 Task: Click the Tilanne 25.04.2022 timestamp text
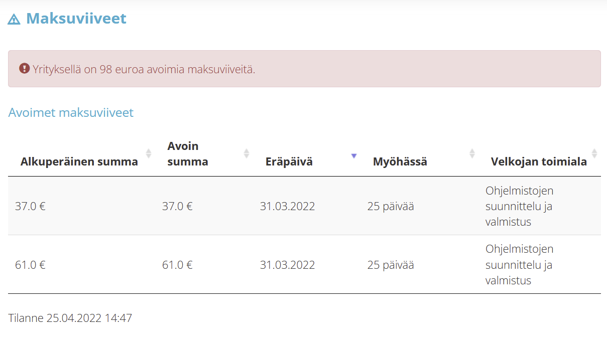(x=70, y=318)
